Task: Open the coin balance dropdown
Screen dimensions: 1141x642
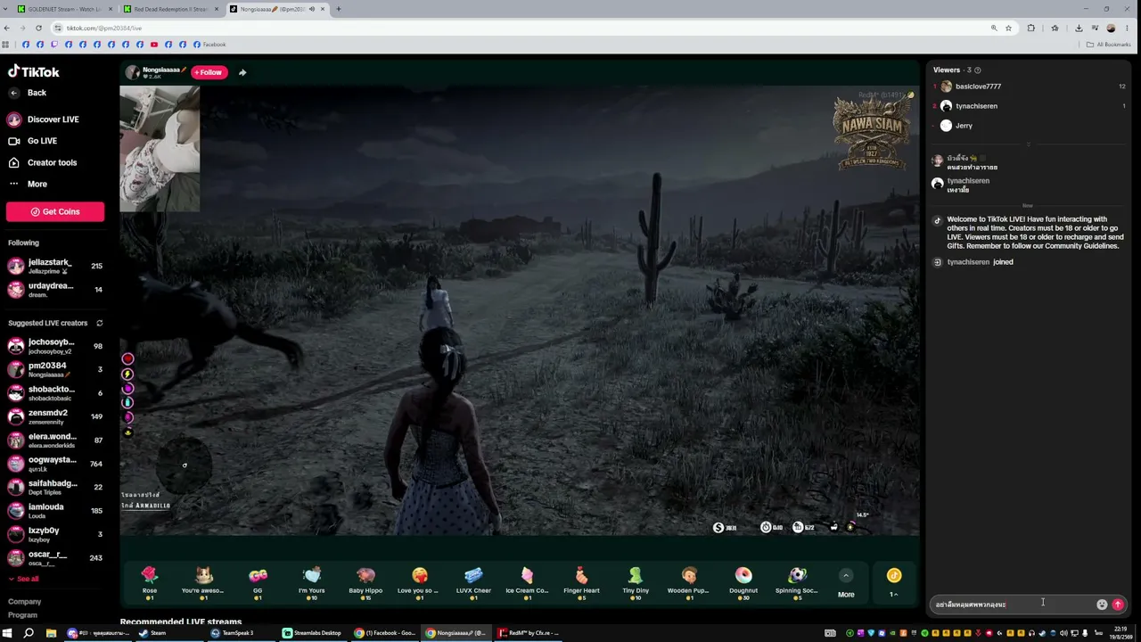Action: click(x=894, y=582)
